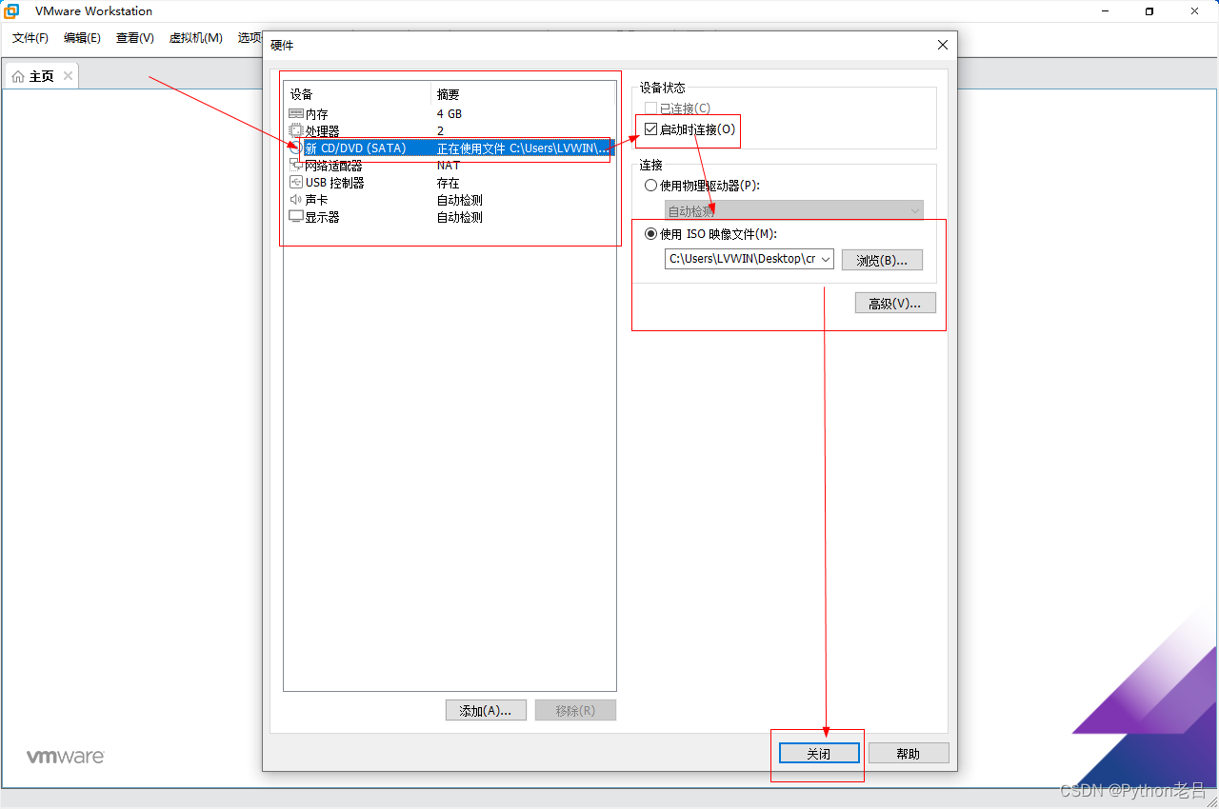
Task: Open the 自动检测 physical drive dropdown
Action: tap(794, 210)
